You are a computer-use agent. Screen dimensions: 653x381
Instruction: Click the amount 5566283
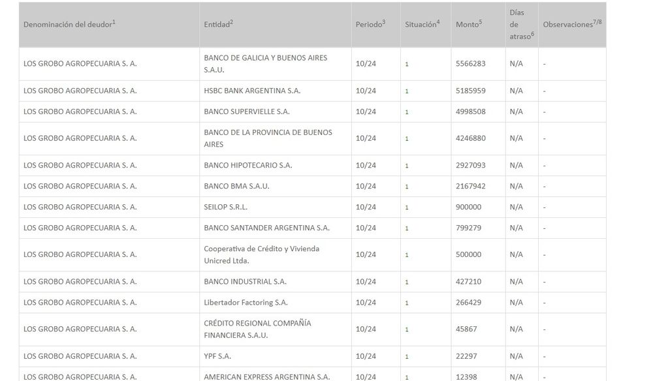tap(471, 64)
